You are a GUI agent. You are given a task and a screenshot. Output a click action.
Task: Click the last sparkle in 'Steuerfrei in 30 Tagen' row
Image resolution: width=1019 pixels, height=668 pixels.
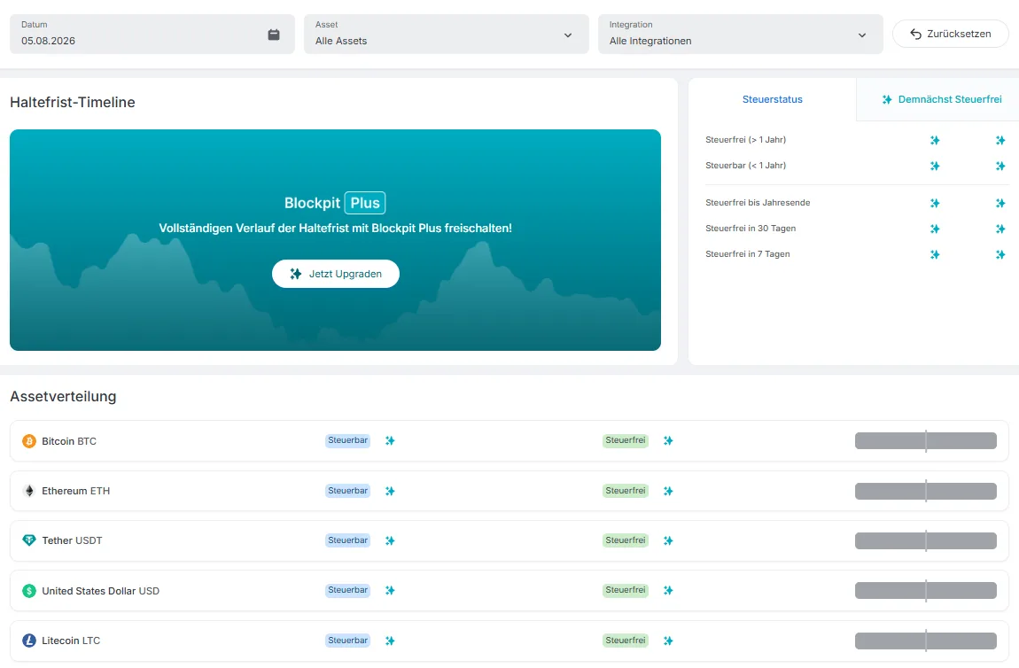pos(1000,229)
